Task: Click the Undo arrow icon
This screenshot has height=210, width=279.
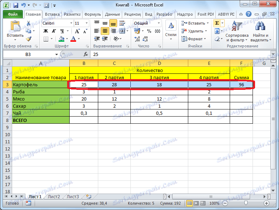Action: point(24,5)
